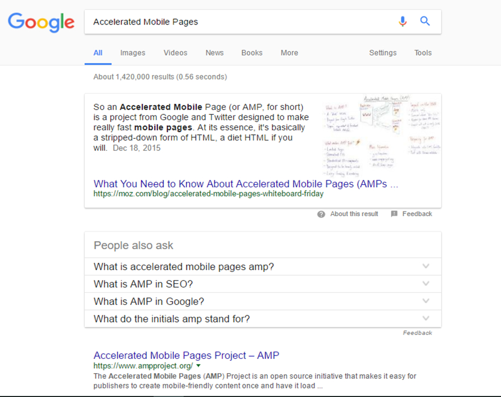Click the Google logo
This screenshot has width=501, height=397.
(x=41, y=22)
